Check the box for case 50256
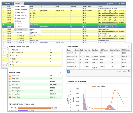The height and width of the screenshot is (113, 133). 3,36
